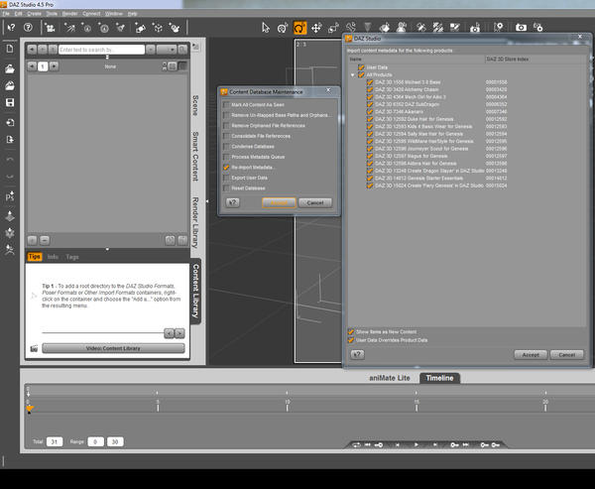This screenshot has width=595, height=489.
Task: Uncheck Re-Import Metadata checkbox
Action: (x=226, y=168)
